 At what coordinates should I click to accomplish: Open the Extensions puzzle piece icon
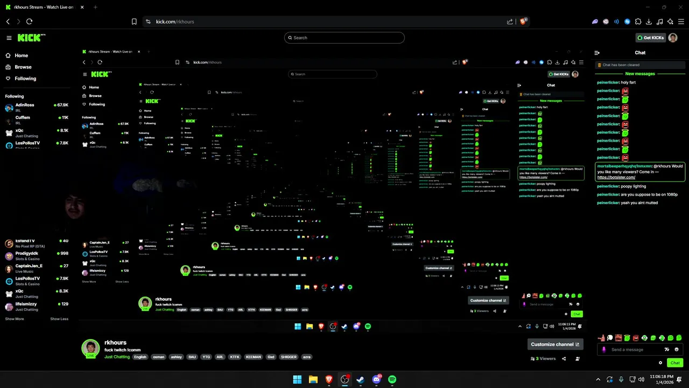pos(638,22)
